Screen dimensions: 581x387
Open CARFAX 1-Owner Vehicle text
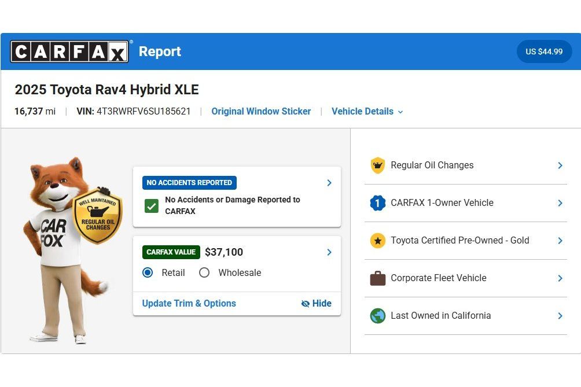click(442, 203)
